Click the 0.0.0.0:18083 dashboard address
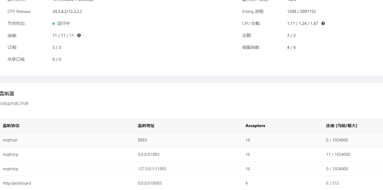This screenshot has width=383, height=190. click(x=150, y=183)
